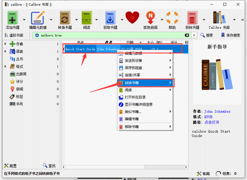Sort by 作者 column header
The image size is (247, 180).
pyautogui.click(x=108, y=42)
